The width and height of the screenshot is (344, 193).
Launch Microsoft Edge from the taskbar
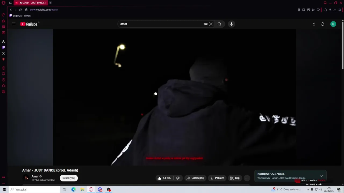pos(73,190)
